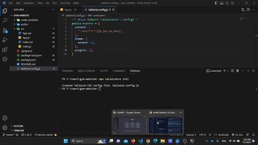Add a new terminal with plus icon

[224, 71]
